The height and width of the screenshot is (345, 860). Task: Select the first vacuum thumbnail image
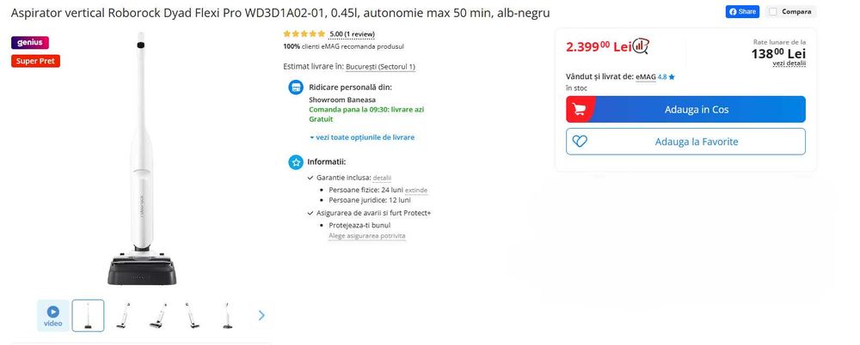tap(88, 316)
